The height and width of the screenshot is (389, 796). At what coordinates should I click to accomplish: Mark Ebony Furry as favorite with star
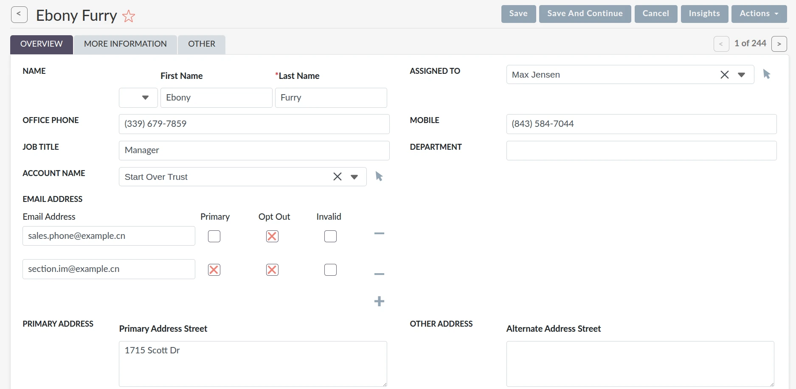(129, 16)
